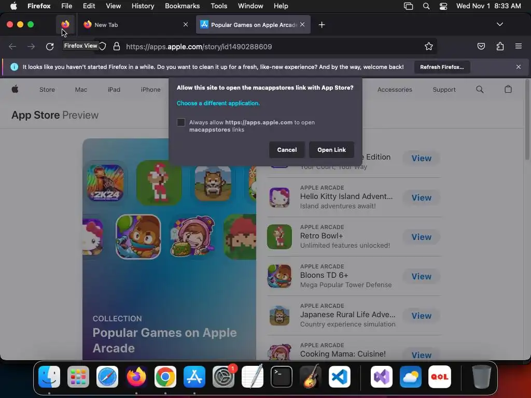Open System Settings from the Dock
The width and height of the screenshot is (531, 398).
(x=223, y=377)
